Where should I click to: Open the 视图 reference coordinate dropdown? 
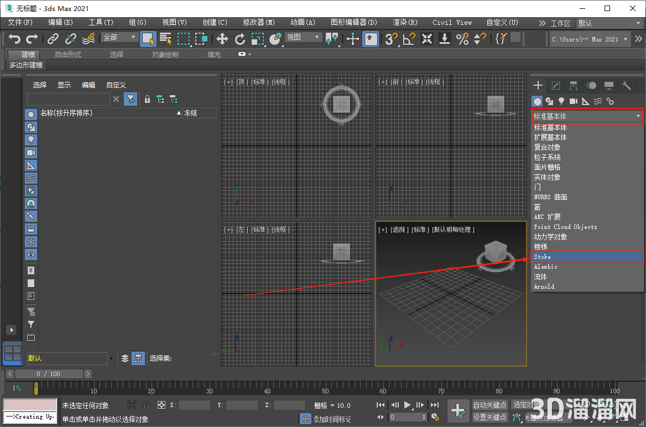(303, 38)
